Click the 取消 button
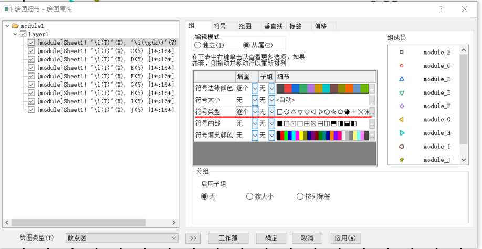The width and height of the screenshot is (482, 249). (x=307, y=238)
